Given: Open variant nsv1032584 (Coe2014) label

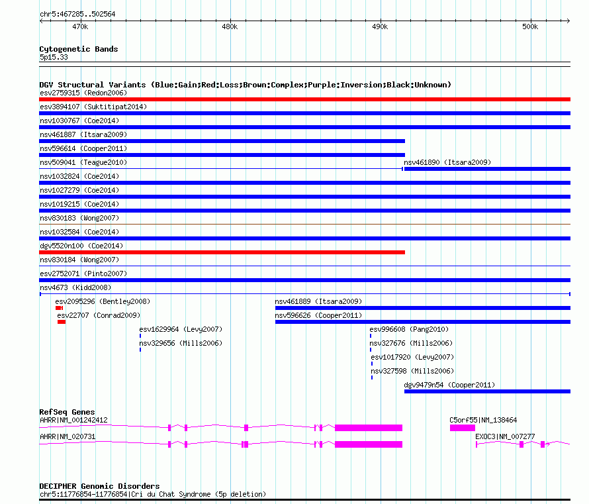Looking at the screenshot, I should (79, 232).
